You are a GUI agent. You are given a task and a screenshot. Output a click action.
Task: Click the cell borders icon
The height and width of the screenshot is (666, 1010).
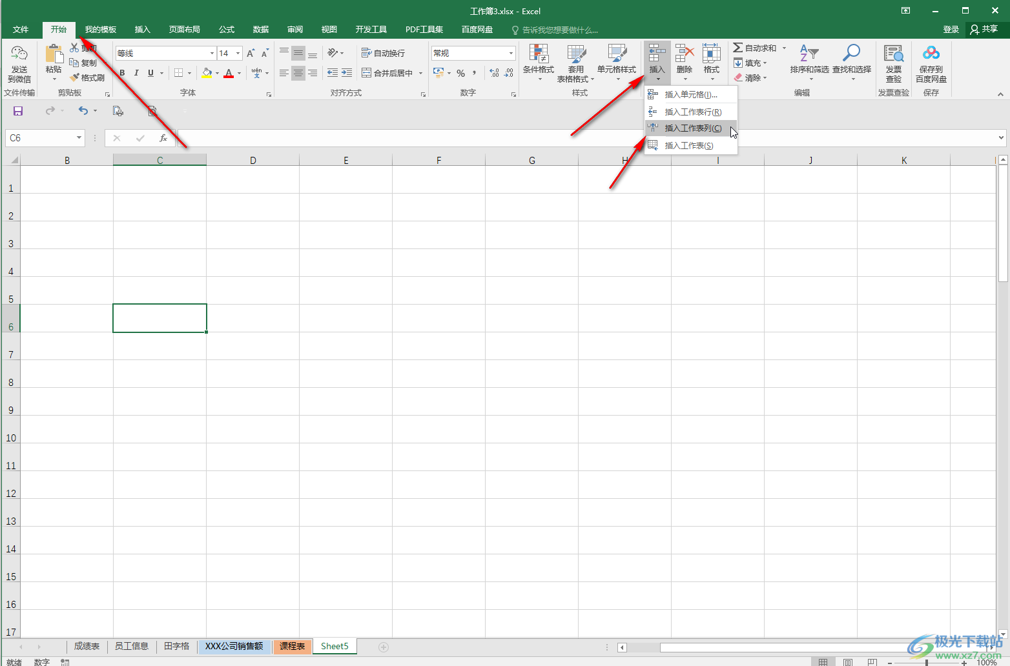click(179, 73)
